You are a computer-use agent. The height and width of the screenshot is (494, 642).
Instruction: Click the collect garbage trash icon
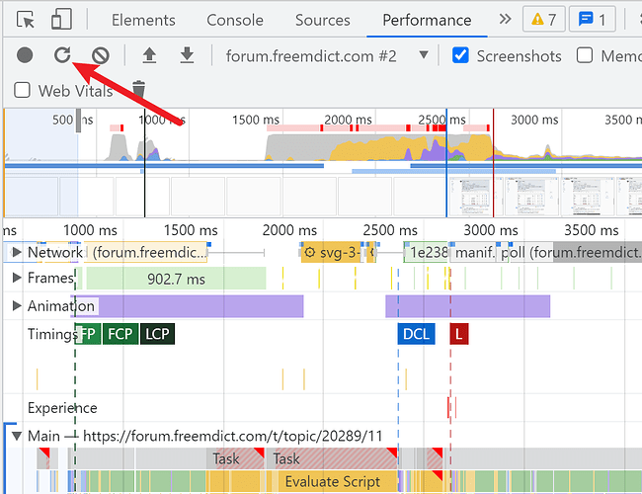coord(139,91)
